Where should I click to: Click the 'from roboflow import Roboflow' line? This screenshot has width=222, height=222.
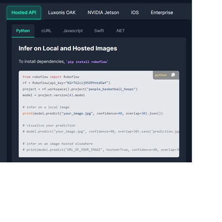pyautogui.click(x=51, y=77)
